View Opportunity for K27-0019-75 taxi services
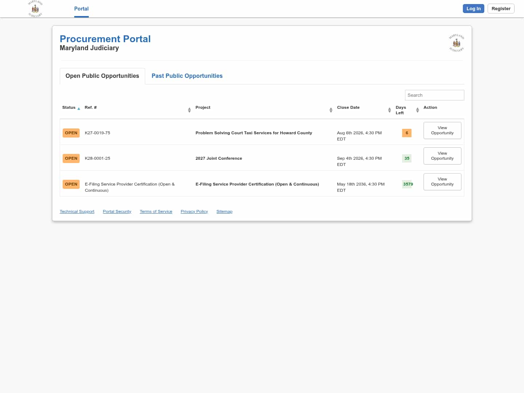 point(442,130)
